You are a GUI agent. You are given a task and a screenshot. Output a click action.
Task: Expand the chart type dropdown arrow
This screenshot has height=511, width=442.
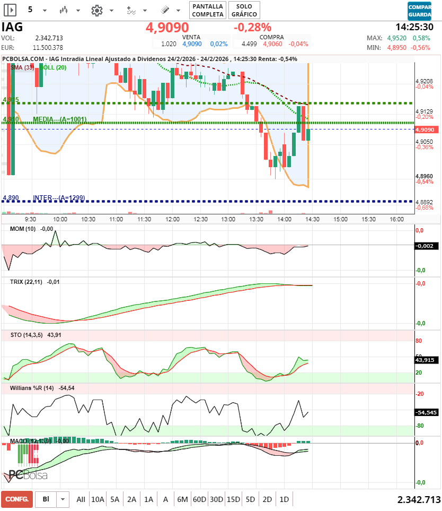[x=78, y=11]
